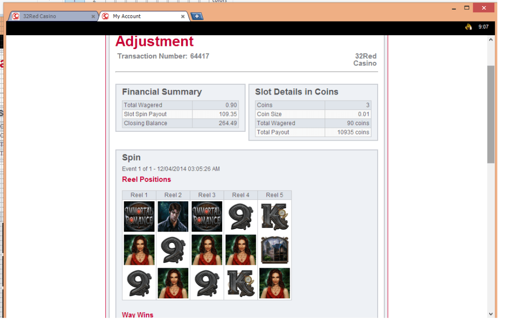Image resolution: width=524 pixels, height=326 pixels.
Task: Minimize the browser window
Action: pos(454,8)
